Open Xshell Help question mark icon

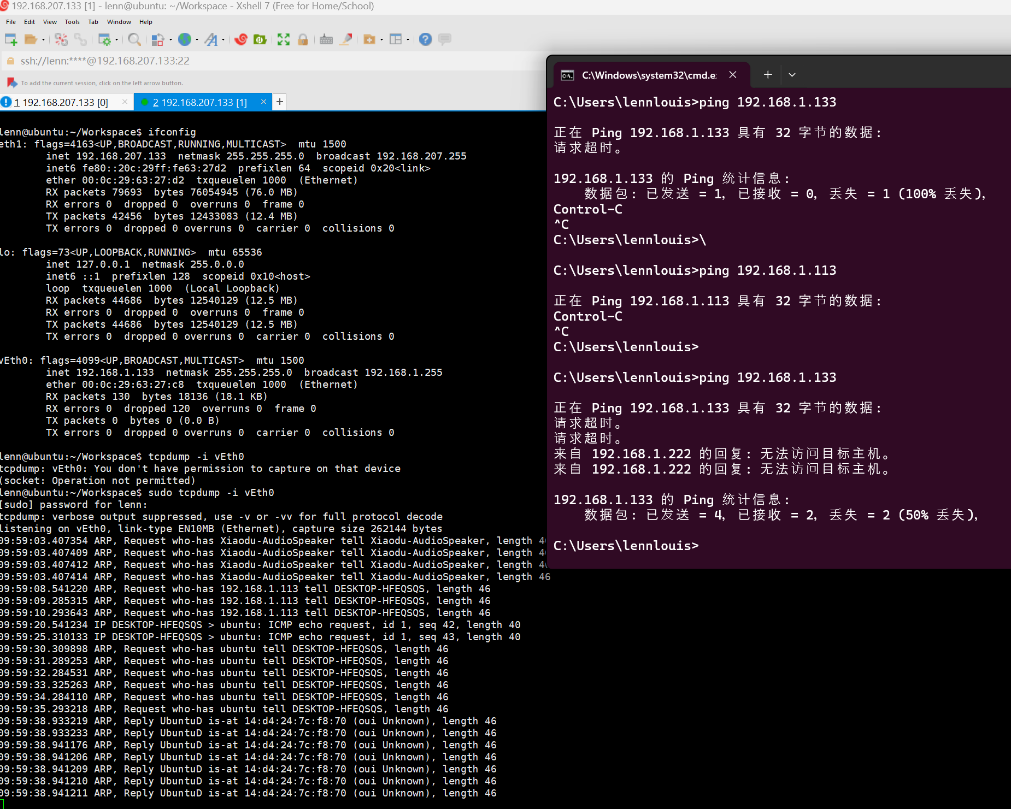[x=426, y=39]
